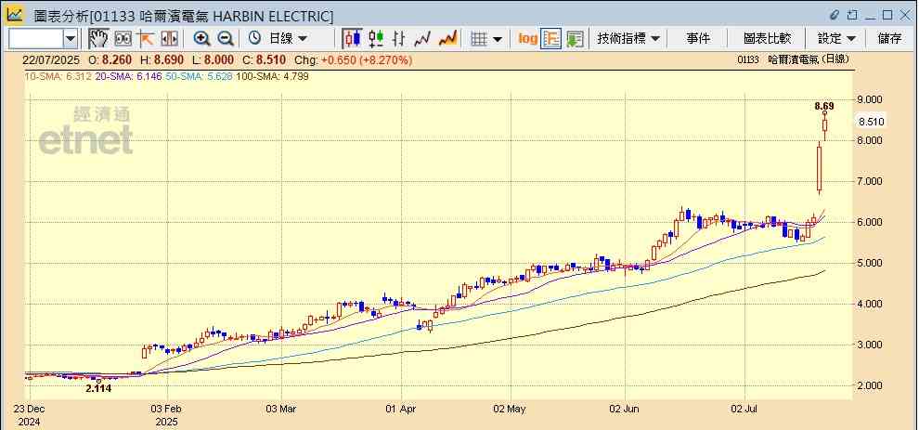919x430 pixels.
Task: Click the pop-out window icon
Action: [852, 15]
